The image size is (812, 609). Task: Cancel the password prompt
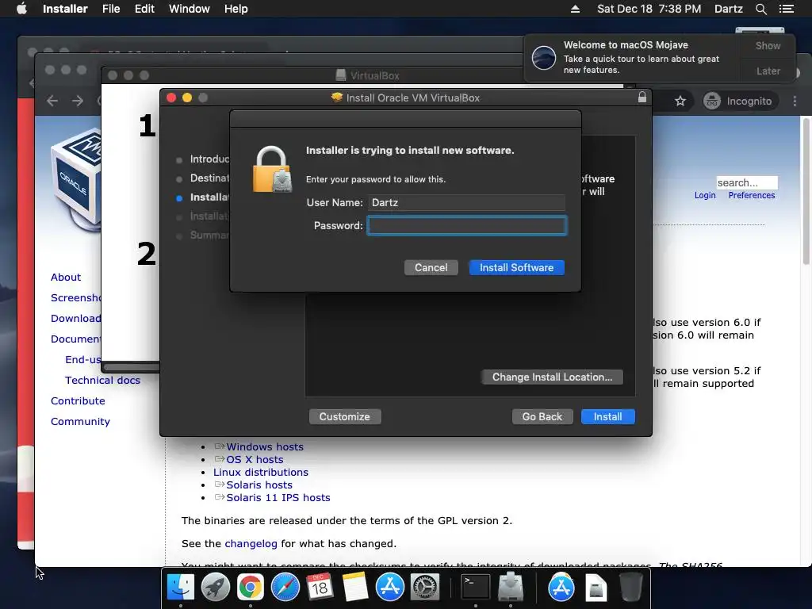point(431,268)
